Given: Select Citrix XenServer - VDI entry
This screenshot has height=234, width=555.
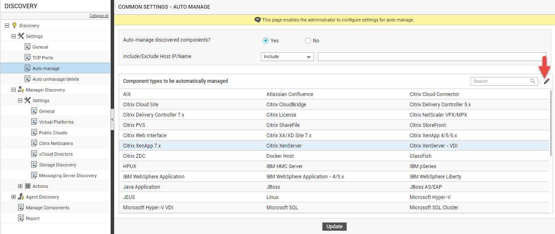Looking at the screenshot, I should (x=433, y=146).
